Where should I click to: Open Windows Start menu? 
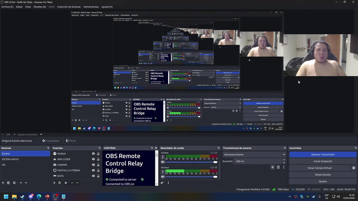[6, 197]
